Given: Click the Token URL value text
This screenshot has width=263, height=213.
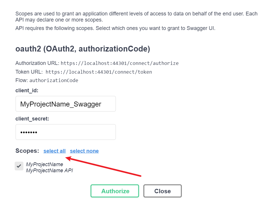Looking at the screenshot, I should pyautogui.click(x=99, y=72).
